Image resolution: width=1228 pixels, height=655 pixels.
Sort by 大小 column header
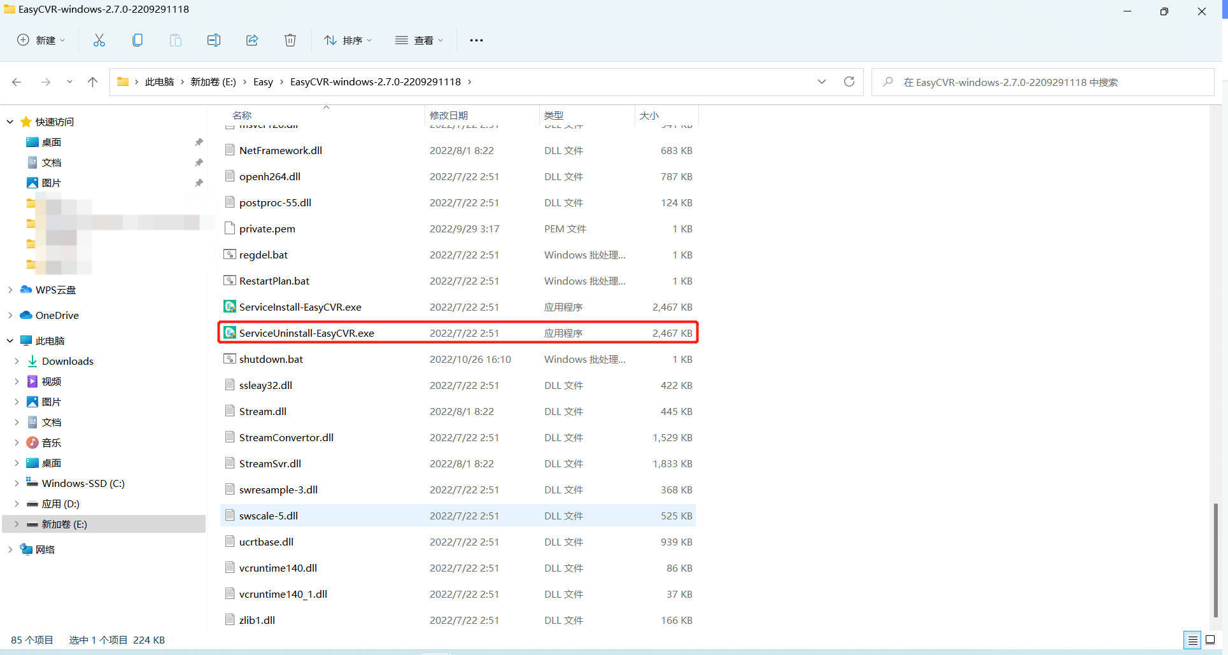(x=649, y=115)
